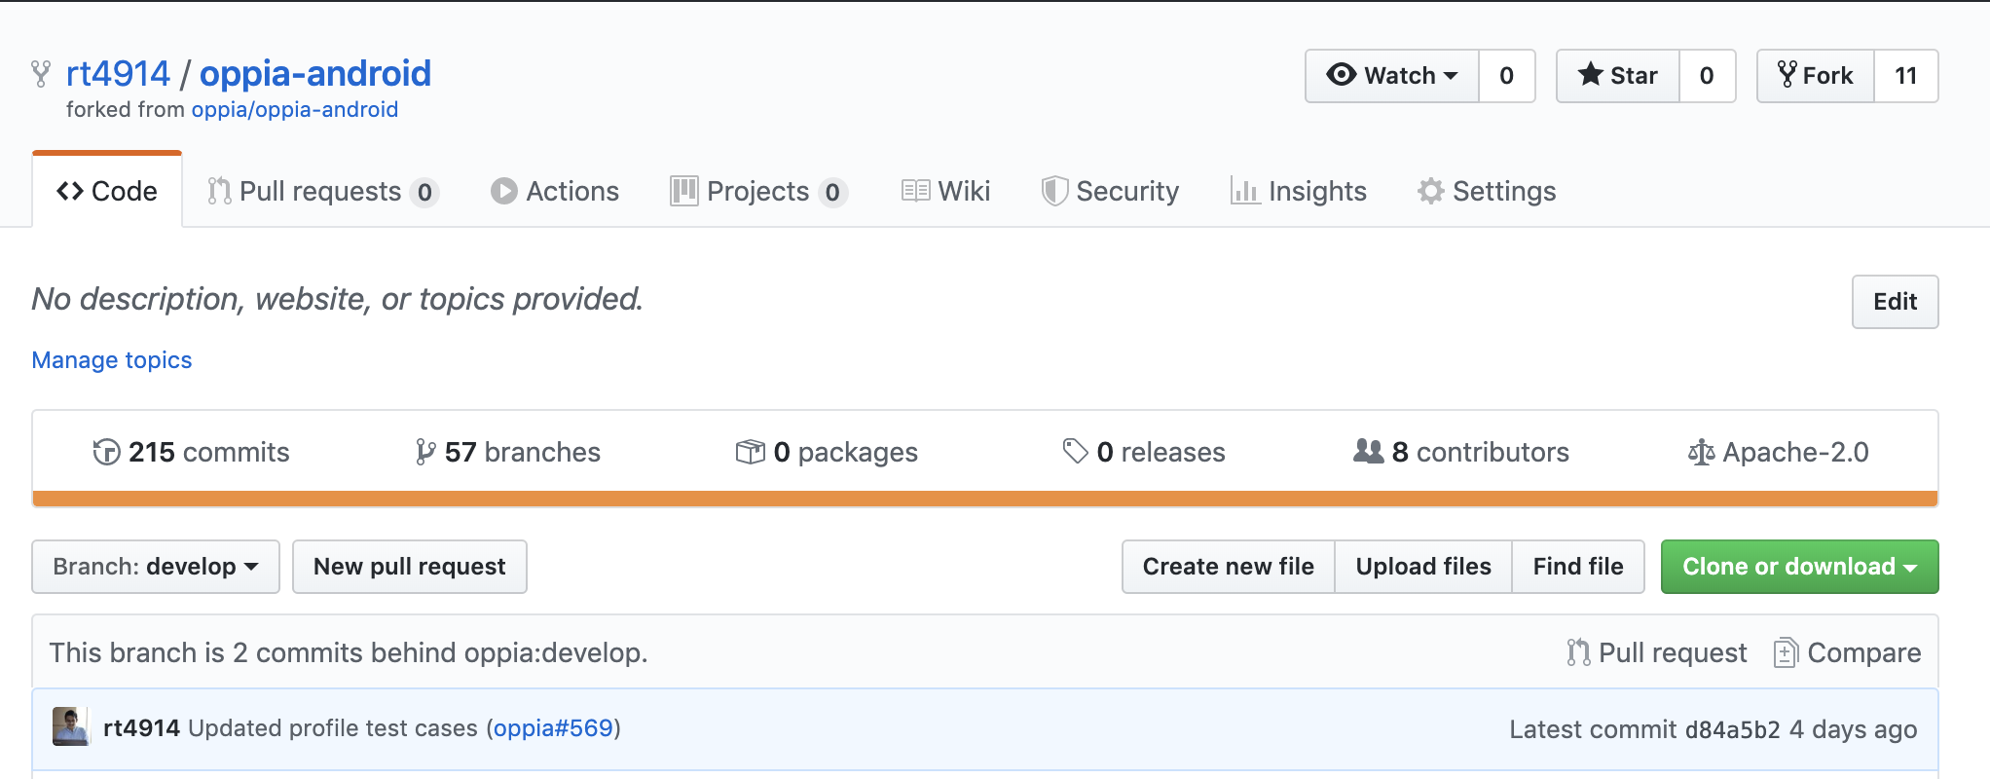Click the Pull requests counter badge 0
The width and height of the screenshot is (1990, 779).
(424, 193)
